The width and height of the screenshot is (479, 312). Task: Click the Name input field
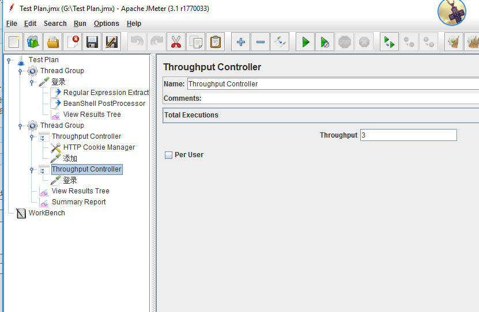pos(333,84)
